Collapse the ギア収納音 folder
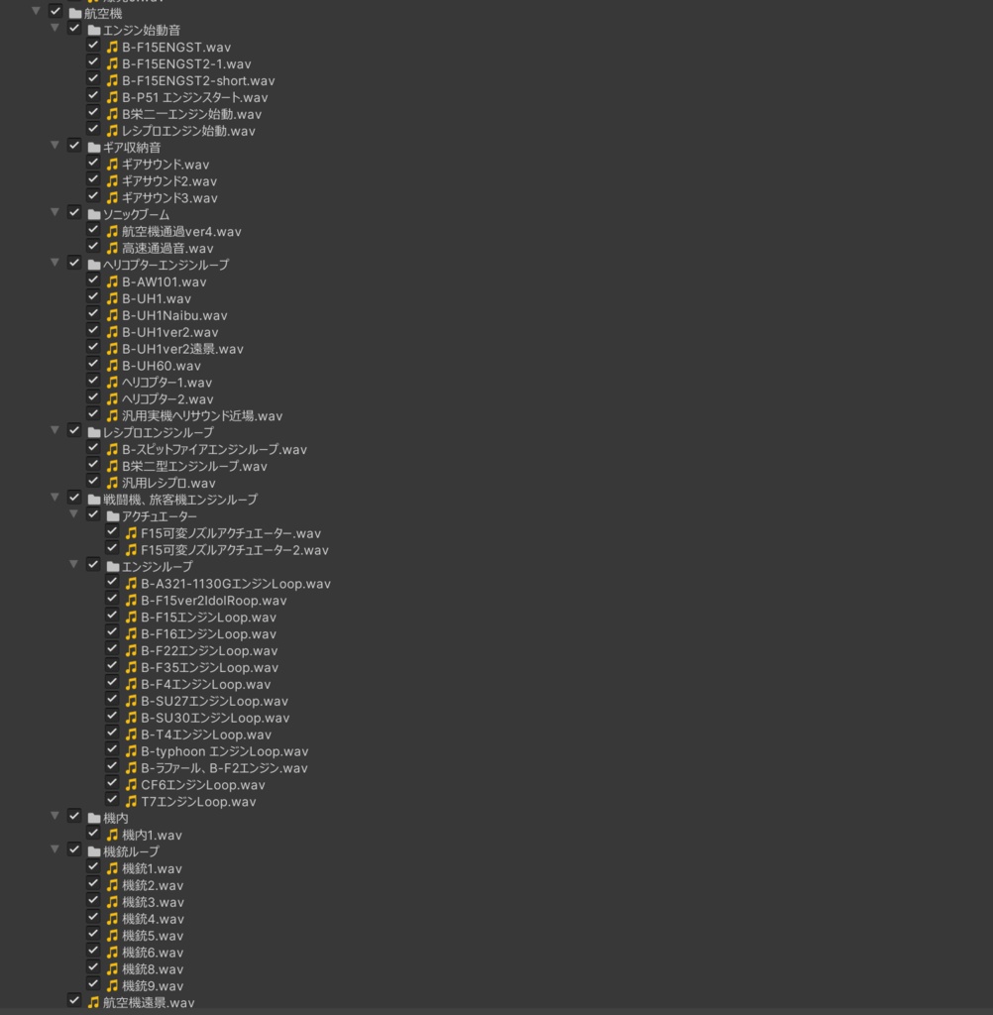This screenshot has height=1015, width=993. tap(55, 145)
